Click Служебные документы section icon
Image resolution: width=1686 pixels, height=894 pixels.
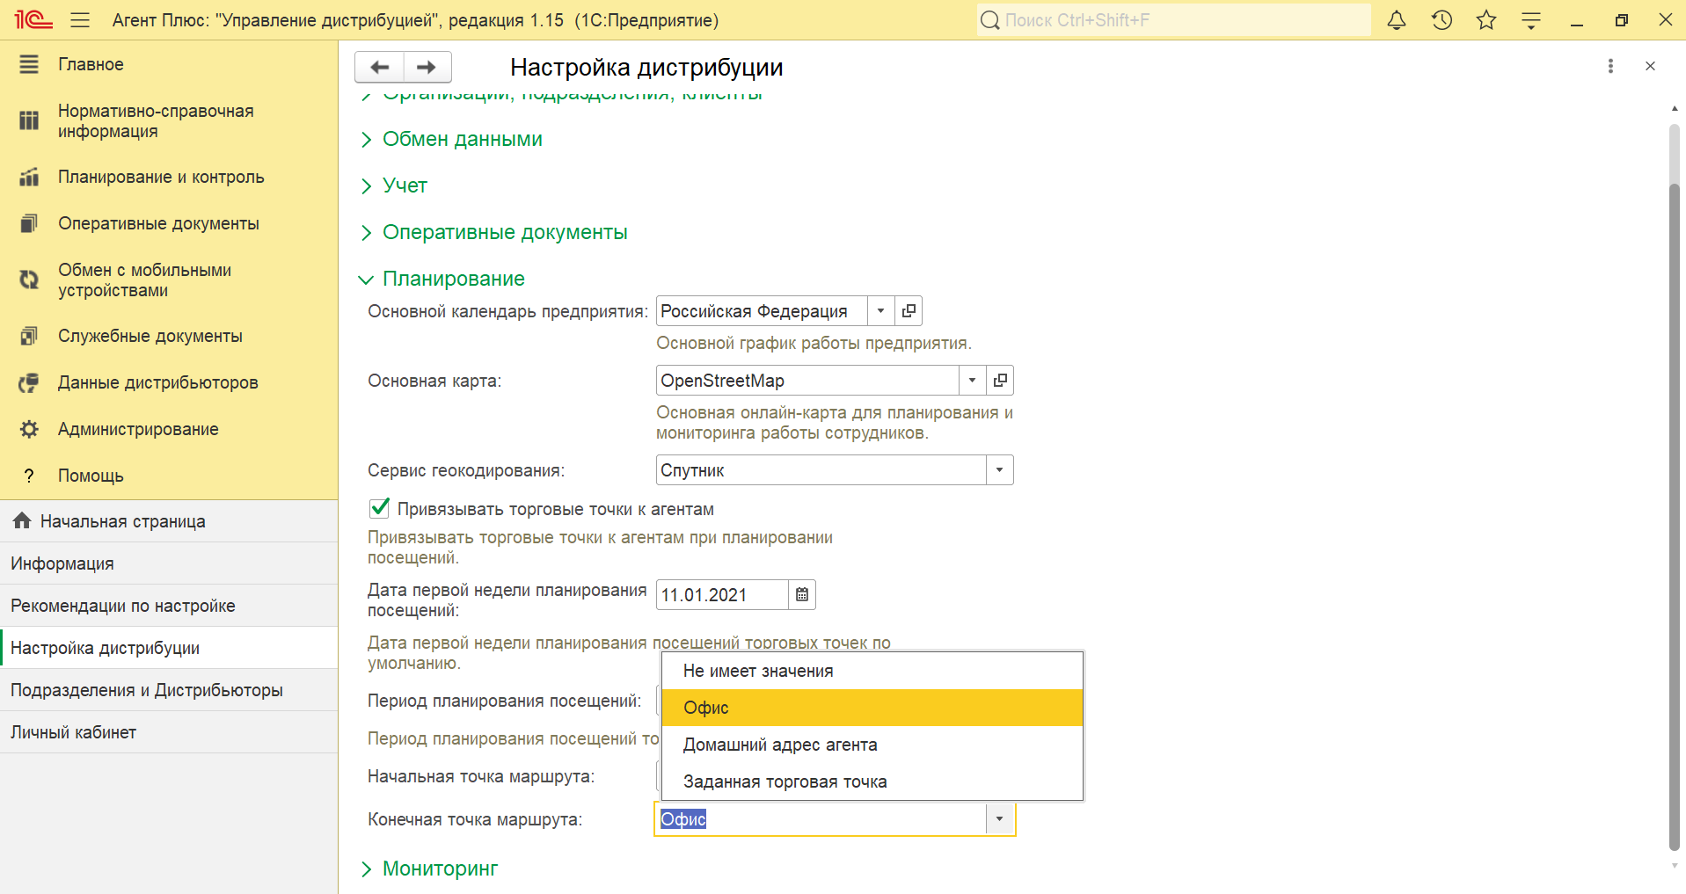coord(29,336)
